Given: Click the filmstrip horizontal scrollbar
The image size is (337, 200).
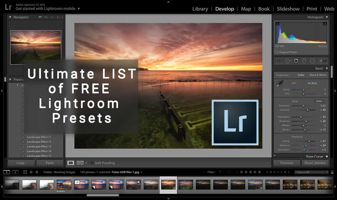Looking at the screenshot, I should click(103, 195).
